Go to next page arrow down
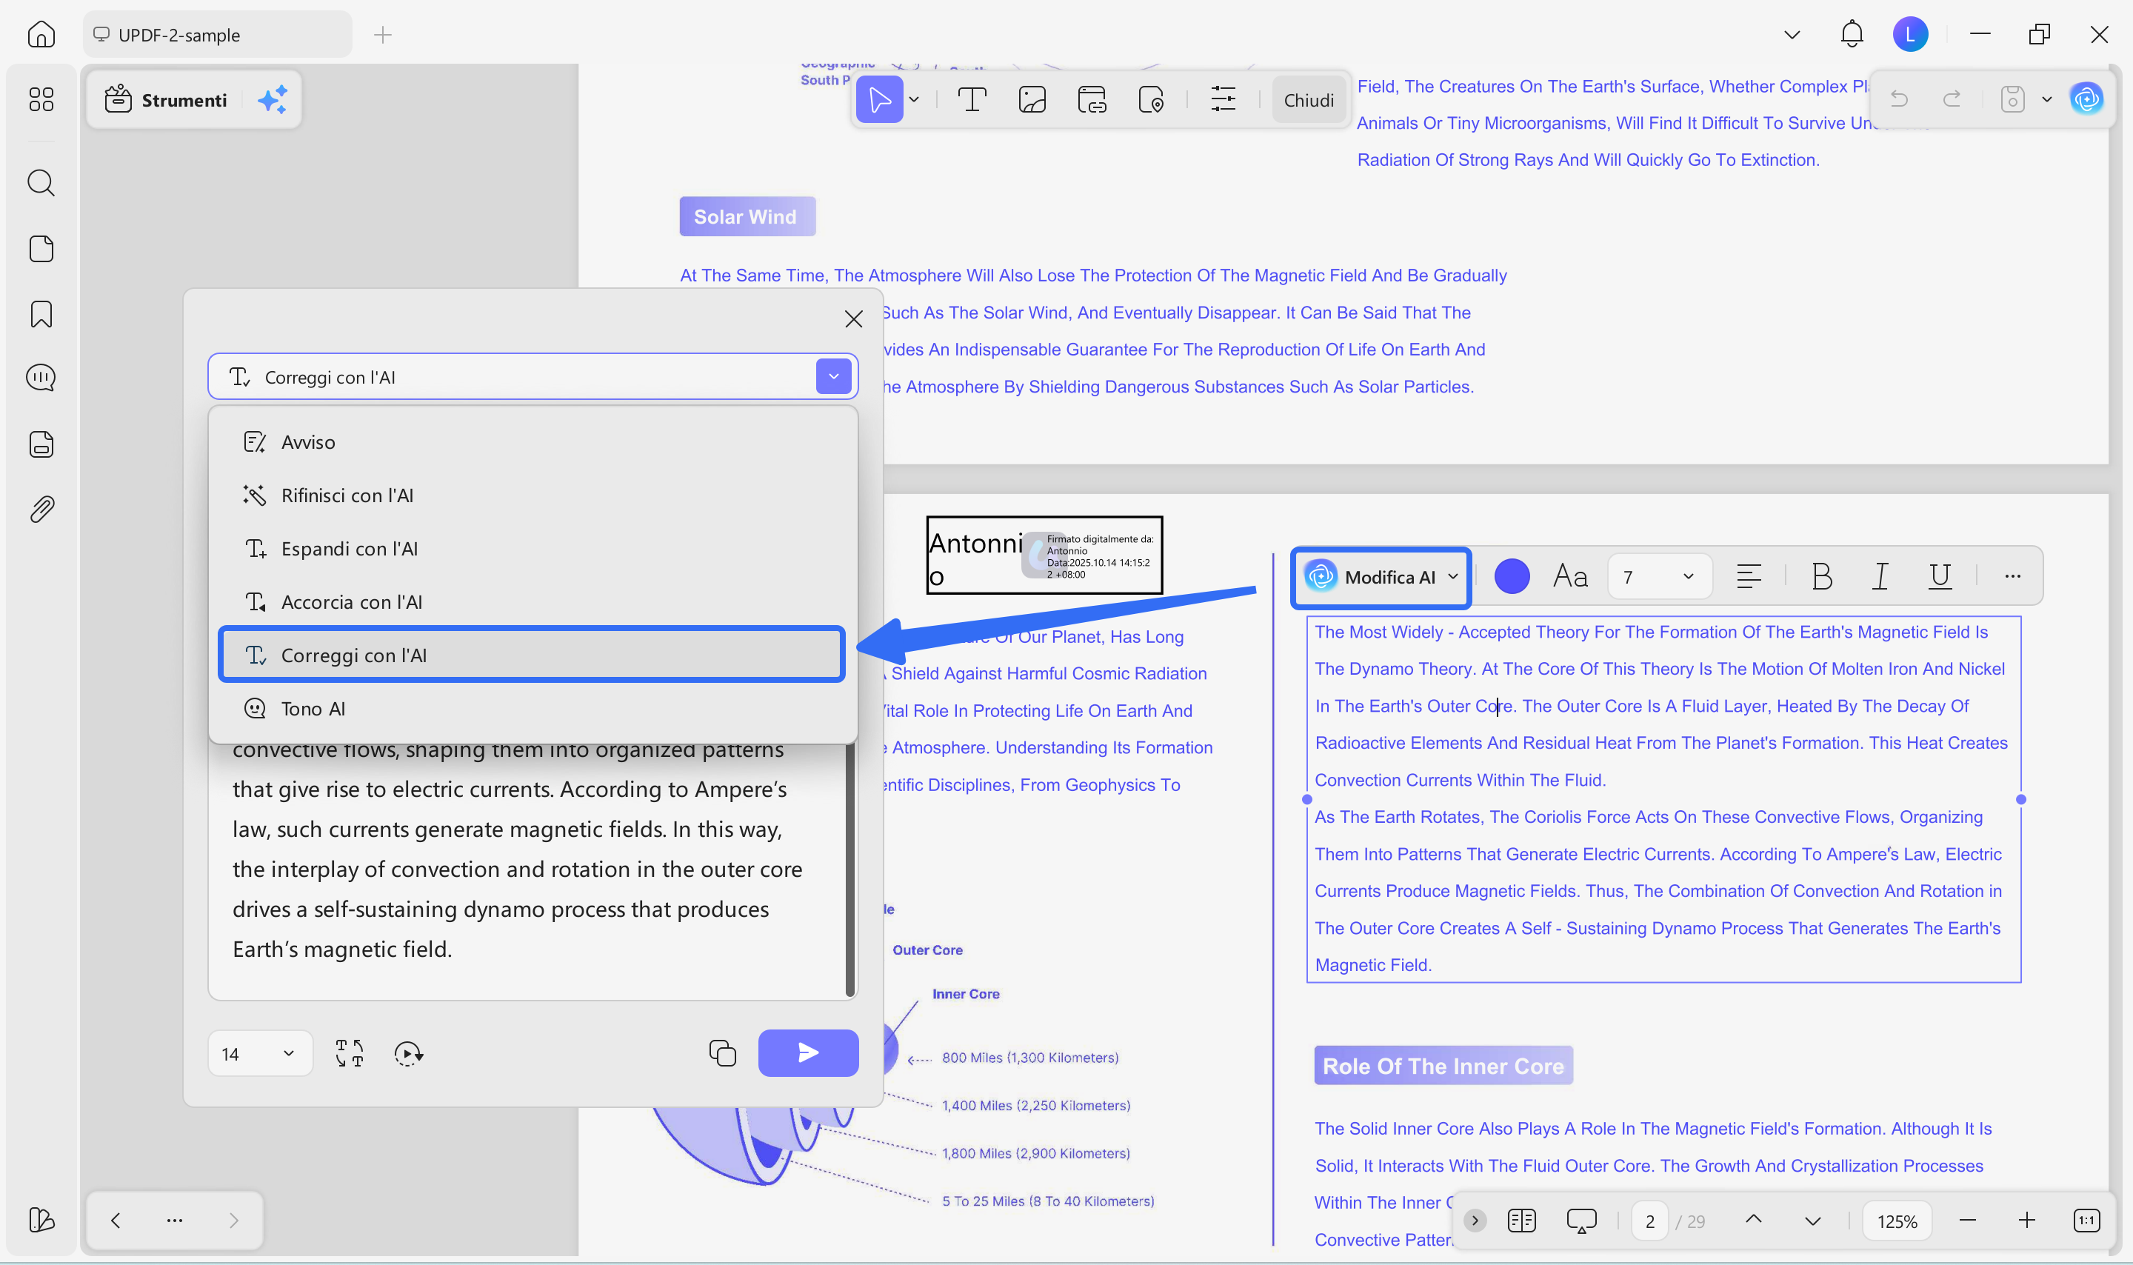Viewport: 2133px width, 1265px height. [1812, 1220]
